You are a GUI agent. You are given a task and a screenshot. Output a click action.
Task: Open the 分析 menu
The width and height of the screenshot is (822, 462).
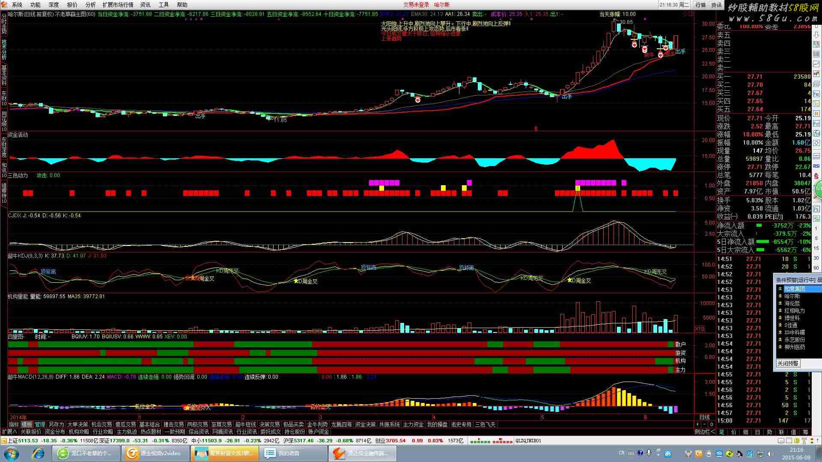90,5
